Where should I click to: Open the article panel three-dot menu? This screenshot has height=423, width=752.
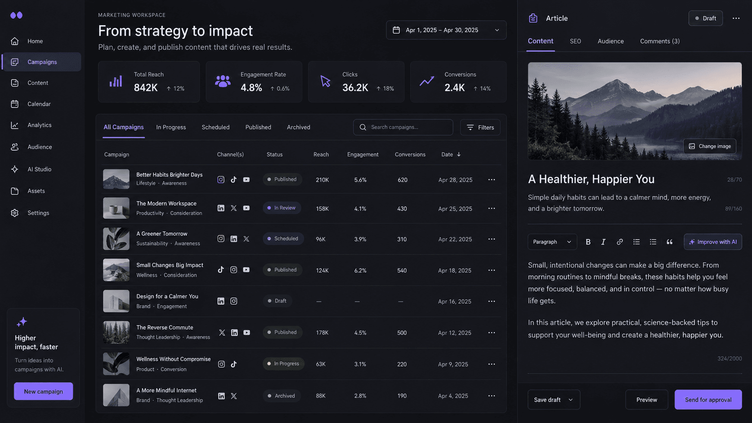736,18
